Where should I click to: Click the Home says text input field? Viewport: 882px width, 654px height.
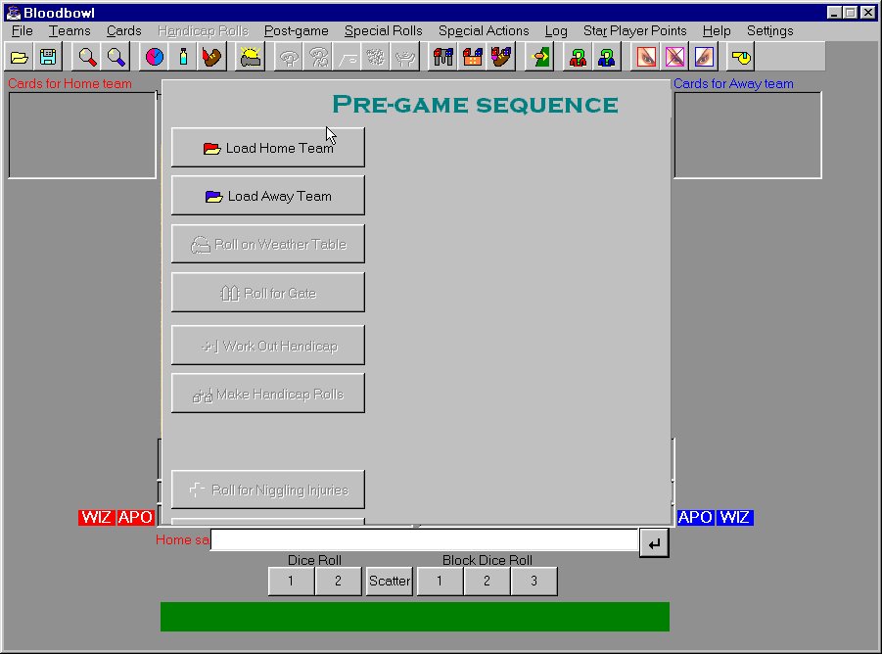click(x=425, y=539)
